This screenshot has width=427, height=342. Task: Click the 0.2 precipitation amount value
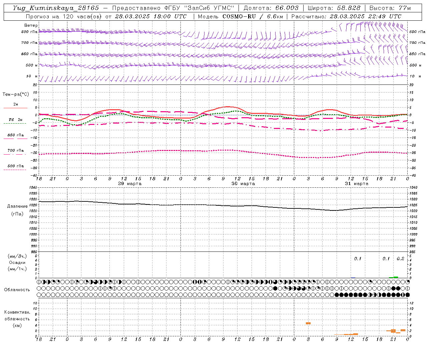click(x=400, y=259)
